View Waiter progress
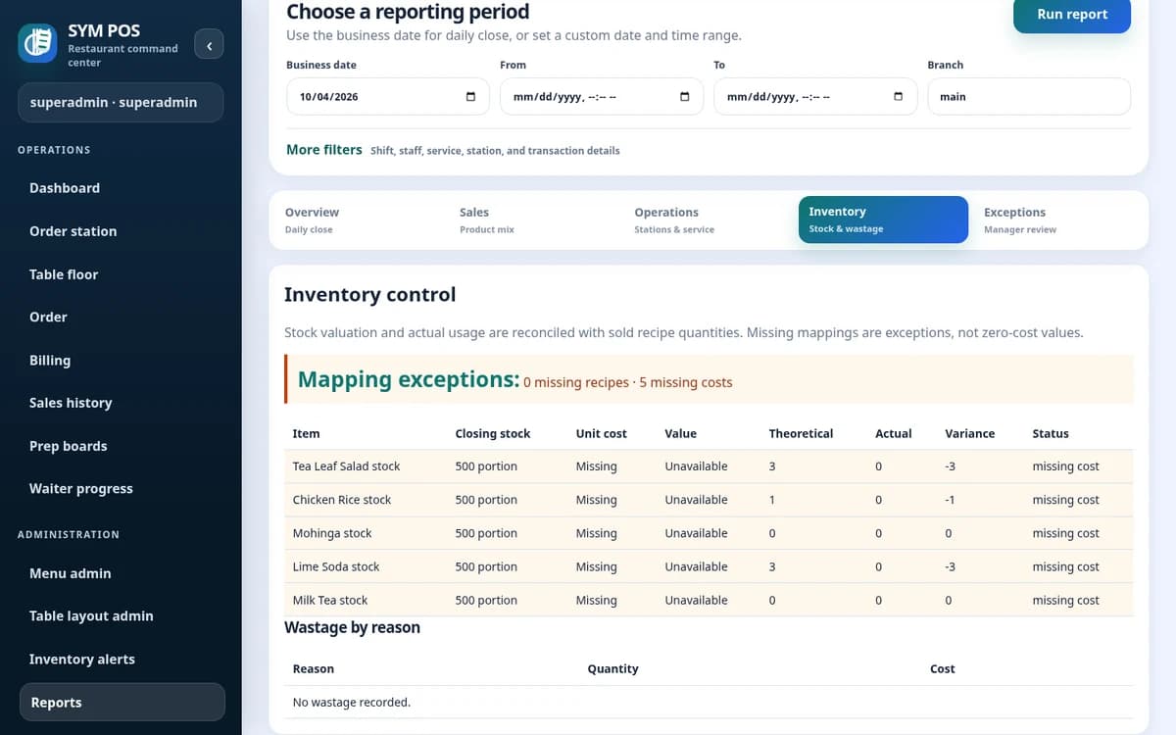Screen dimensions: 1176x735 tap(122, 488)
